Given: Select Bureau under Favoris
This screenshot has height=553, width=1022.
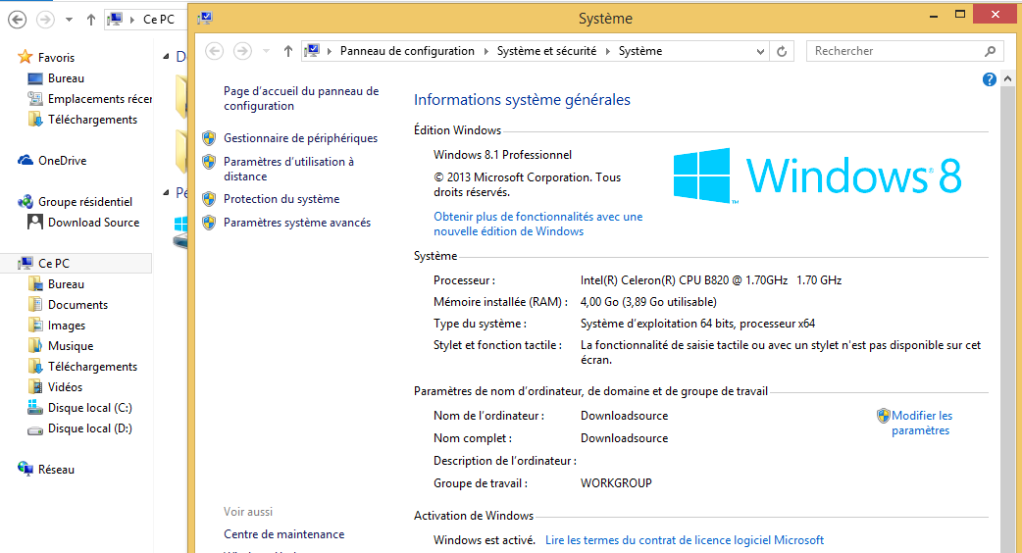Looking at the screenshot, I should pos(66,78).
